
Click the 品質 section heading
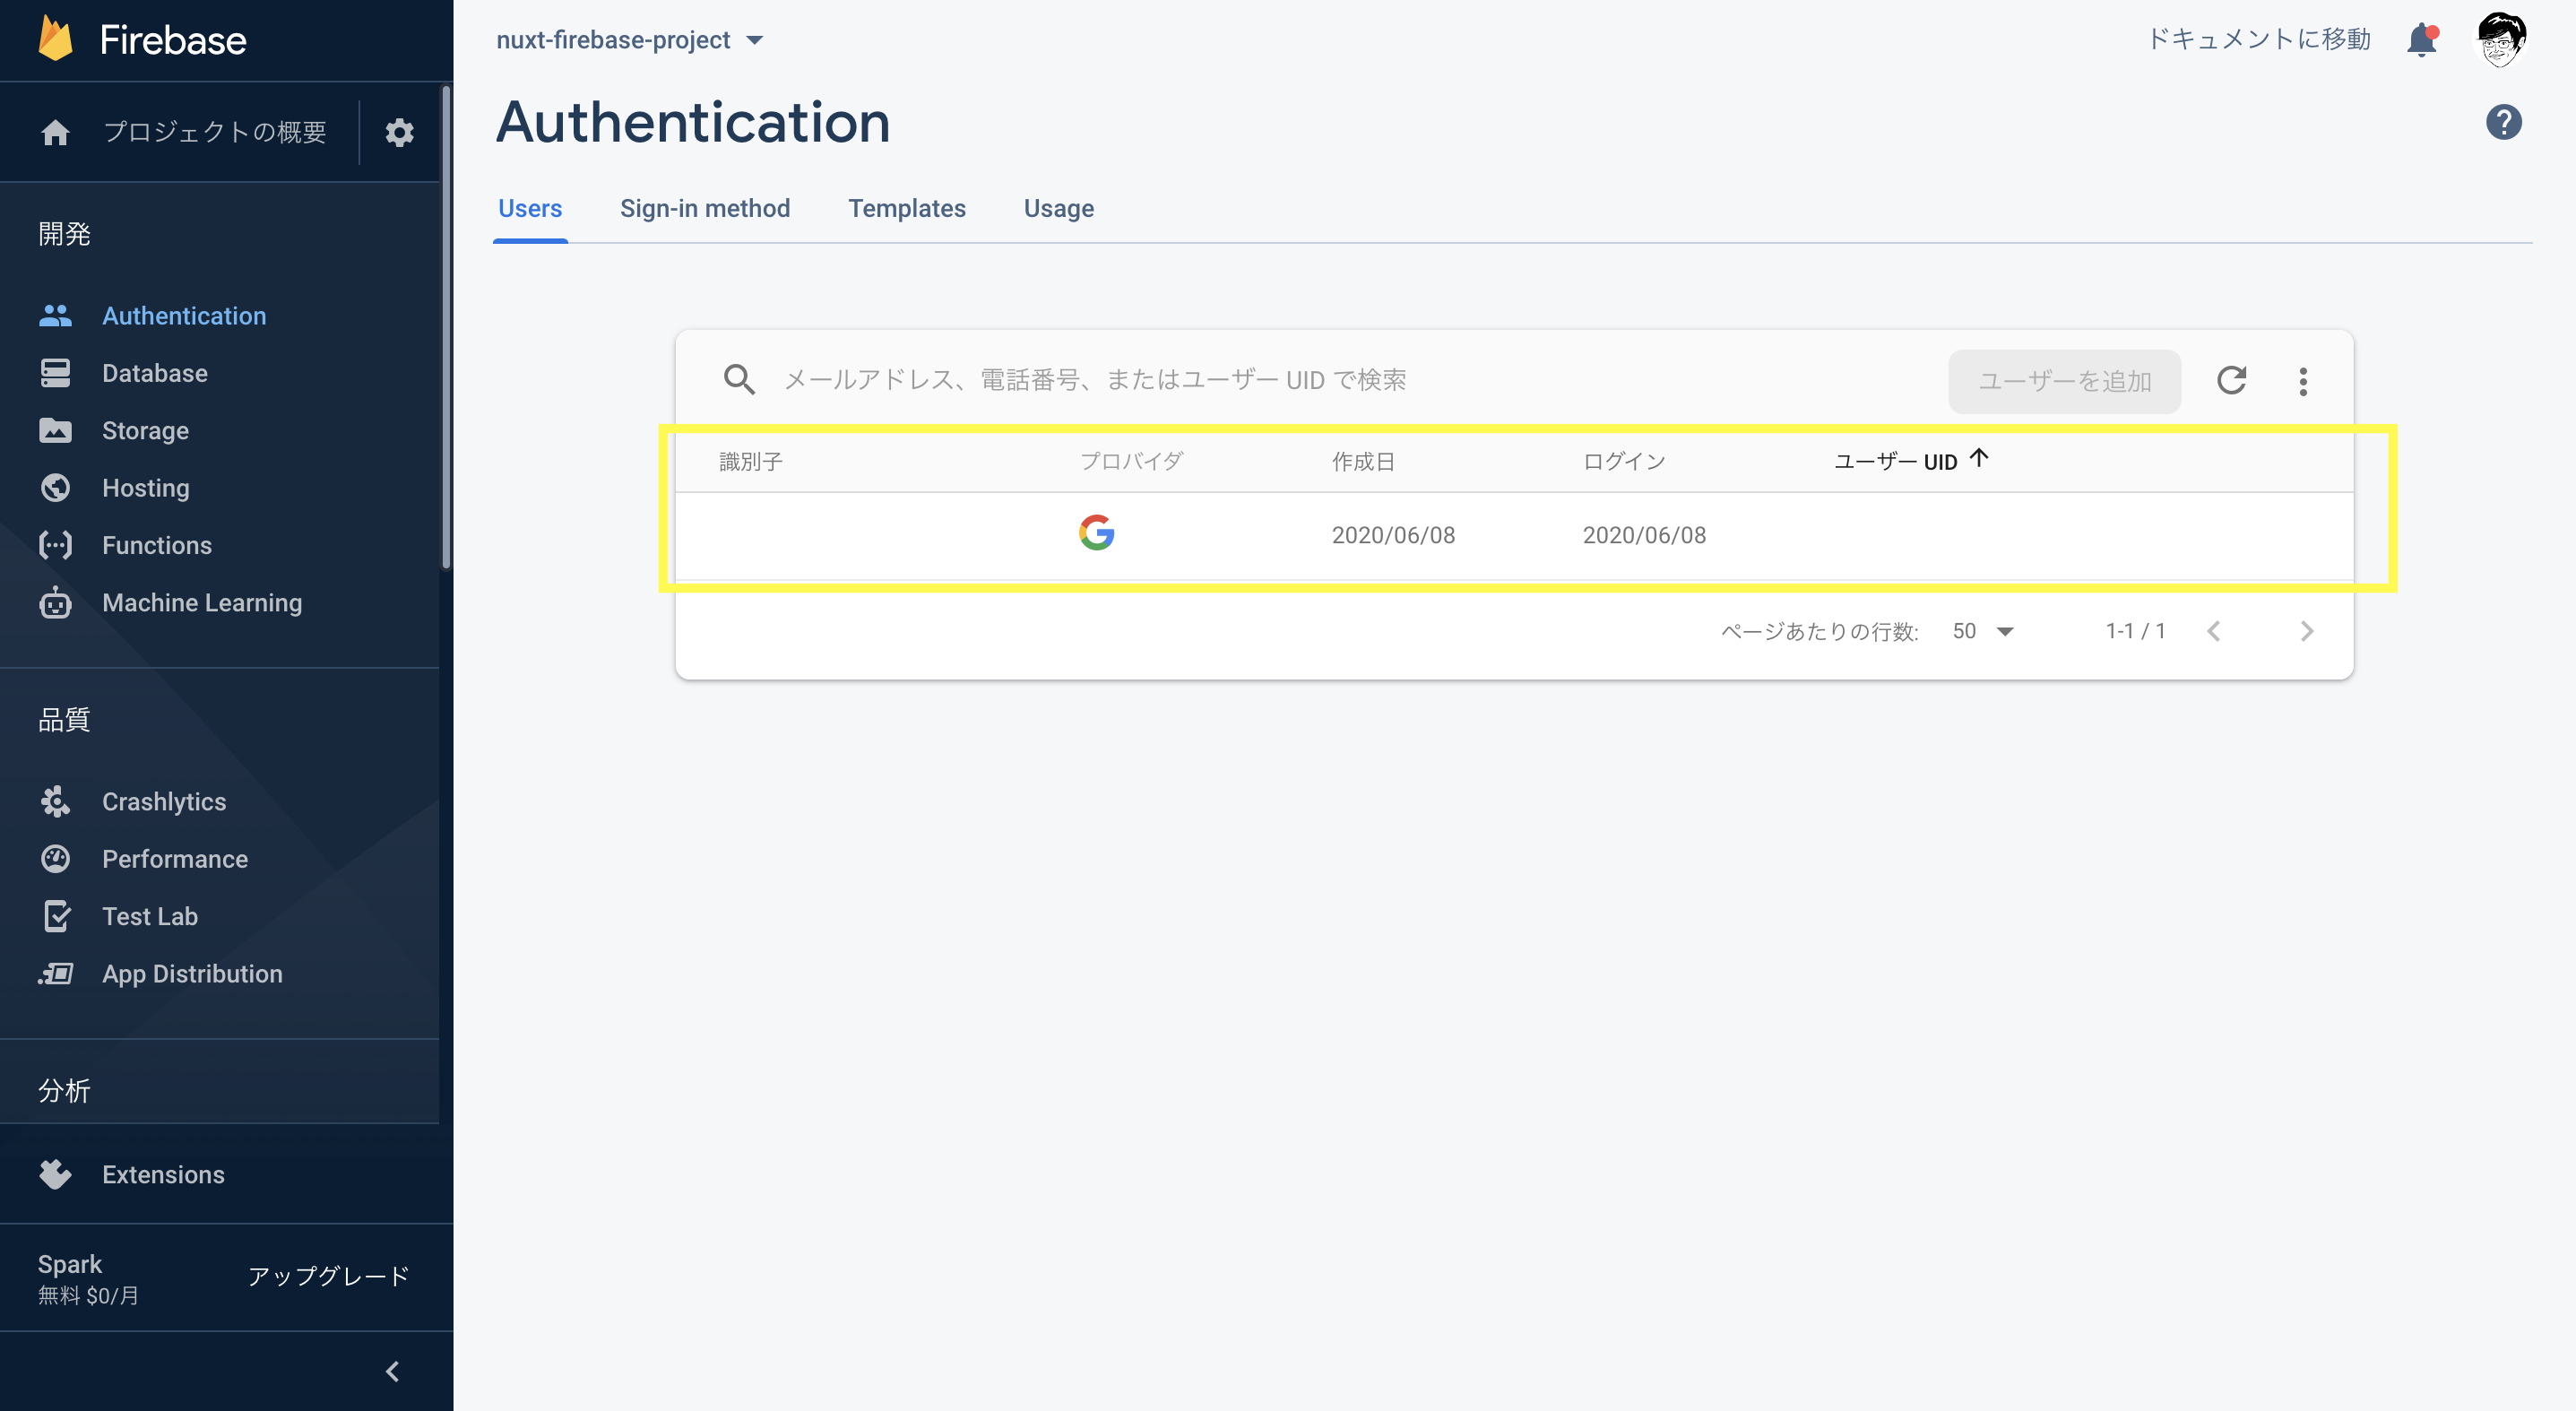coord(64,719)
